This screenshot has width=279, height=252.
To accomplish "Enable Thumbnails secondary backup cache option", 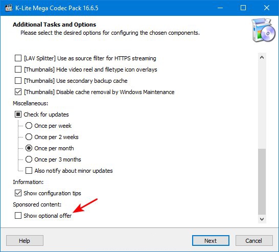I will (18, 81).
